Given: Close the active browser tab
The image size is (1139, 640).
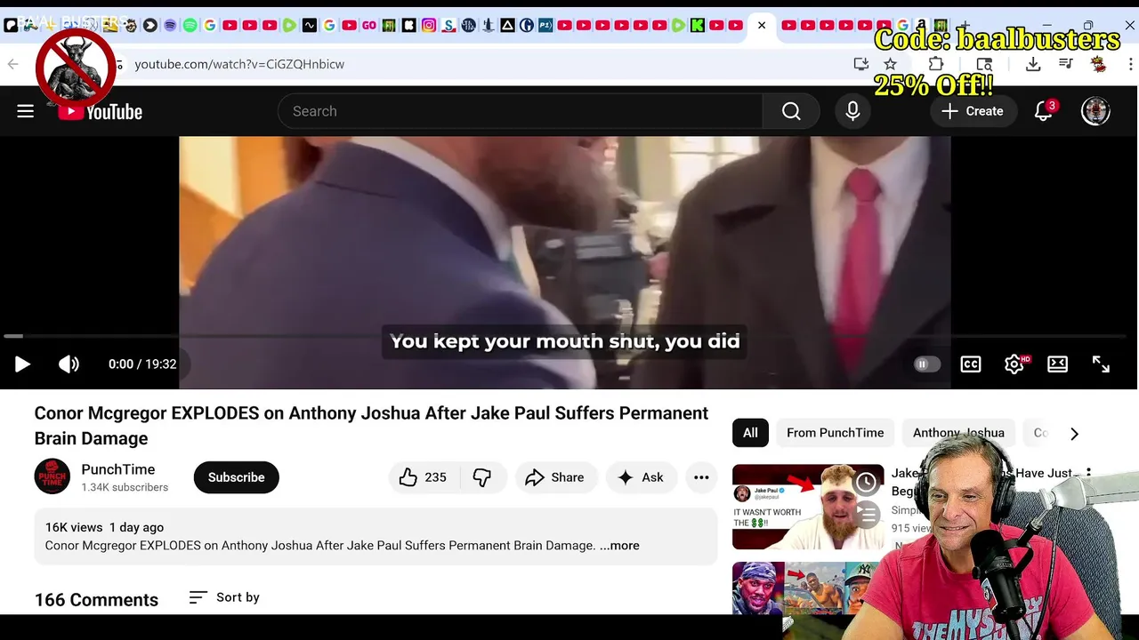Looking at the screenshot, I should tap(762, 26).
